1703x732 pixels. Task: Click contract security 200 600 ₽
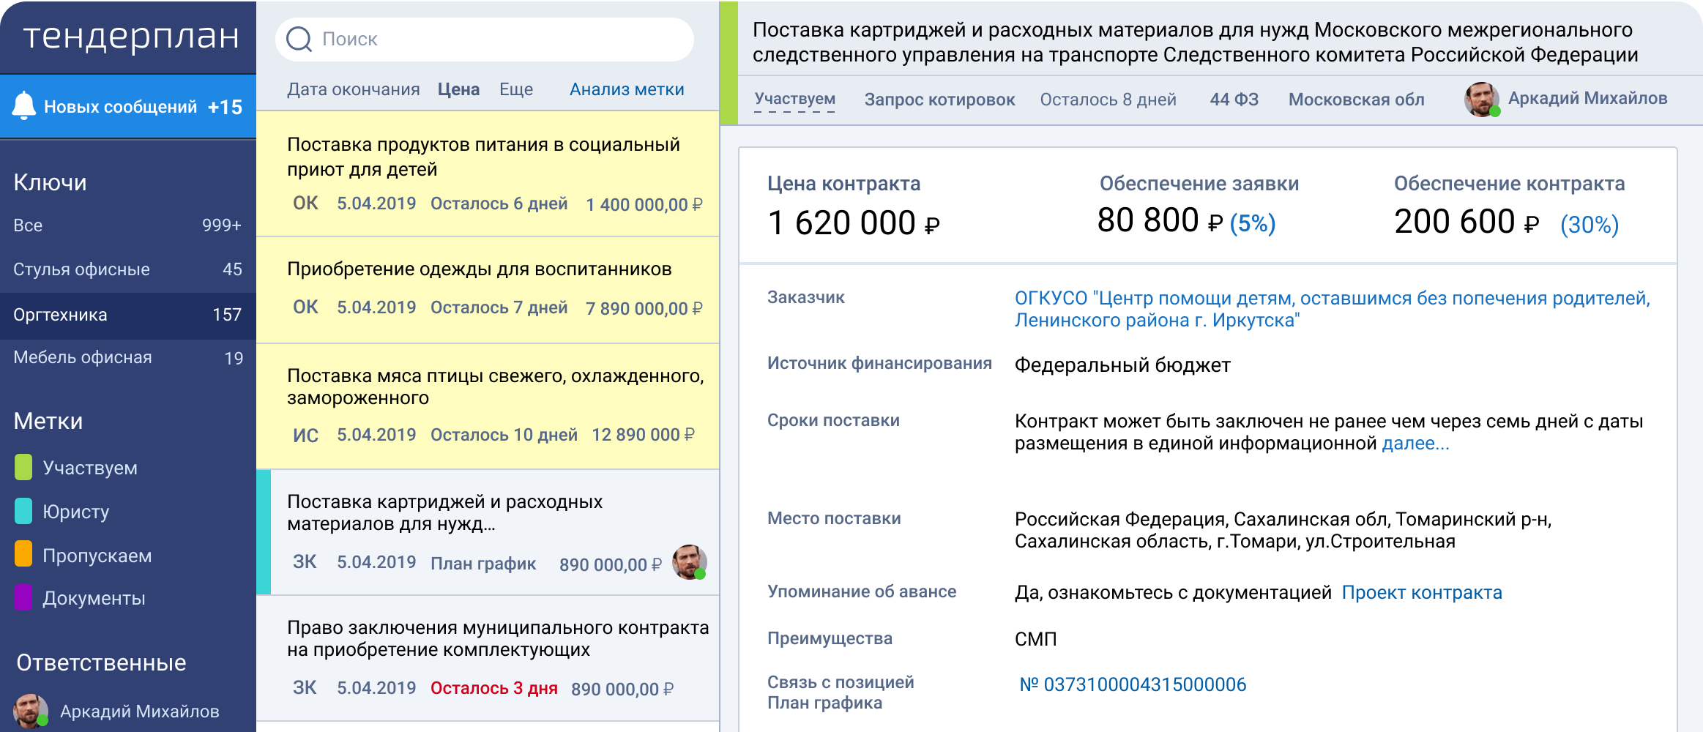coord(1467,222)
